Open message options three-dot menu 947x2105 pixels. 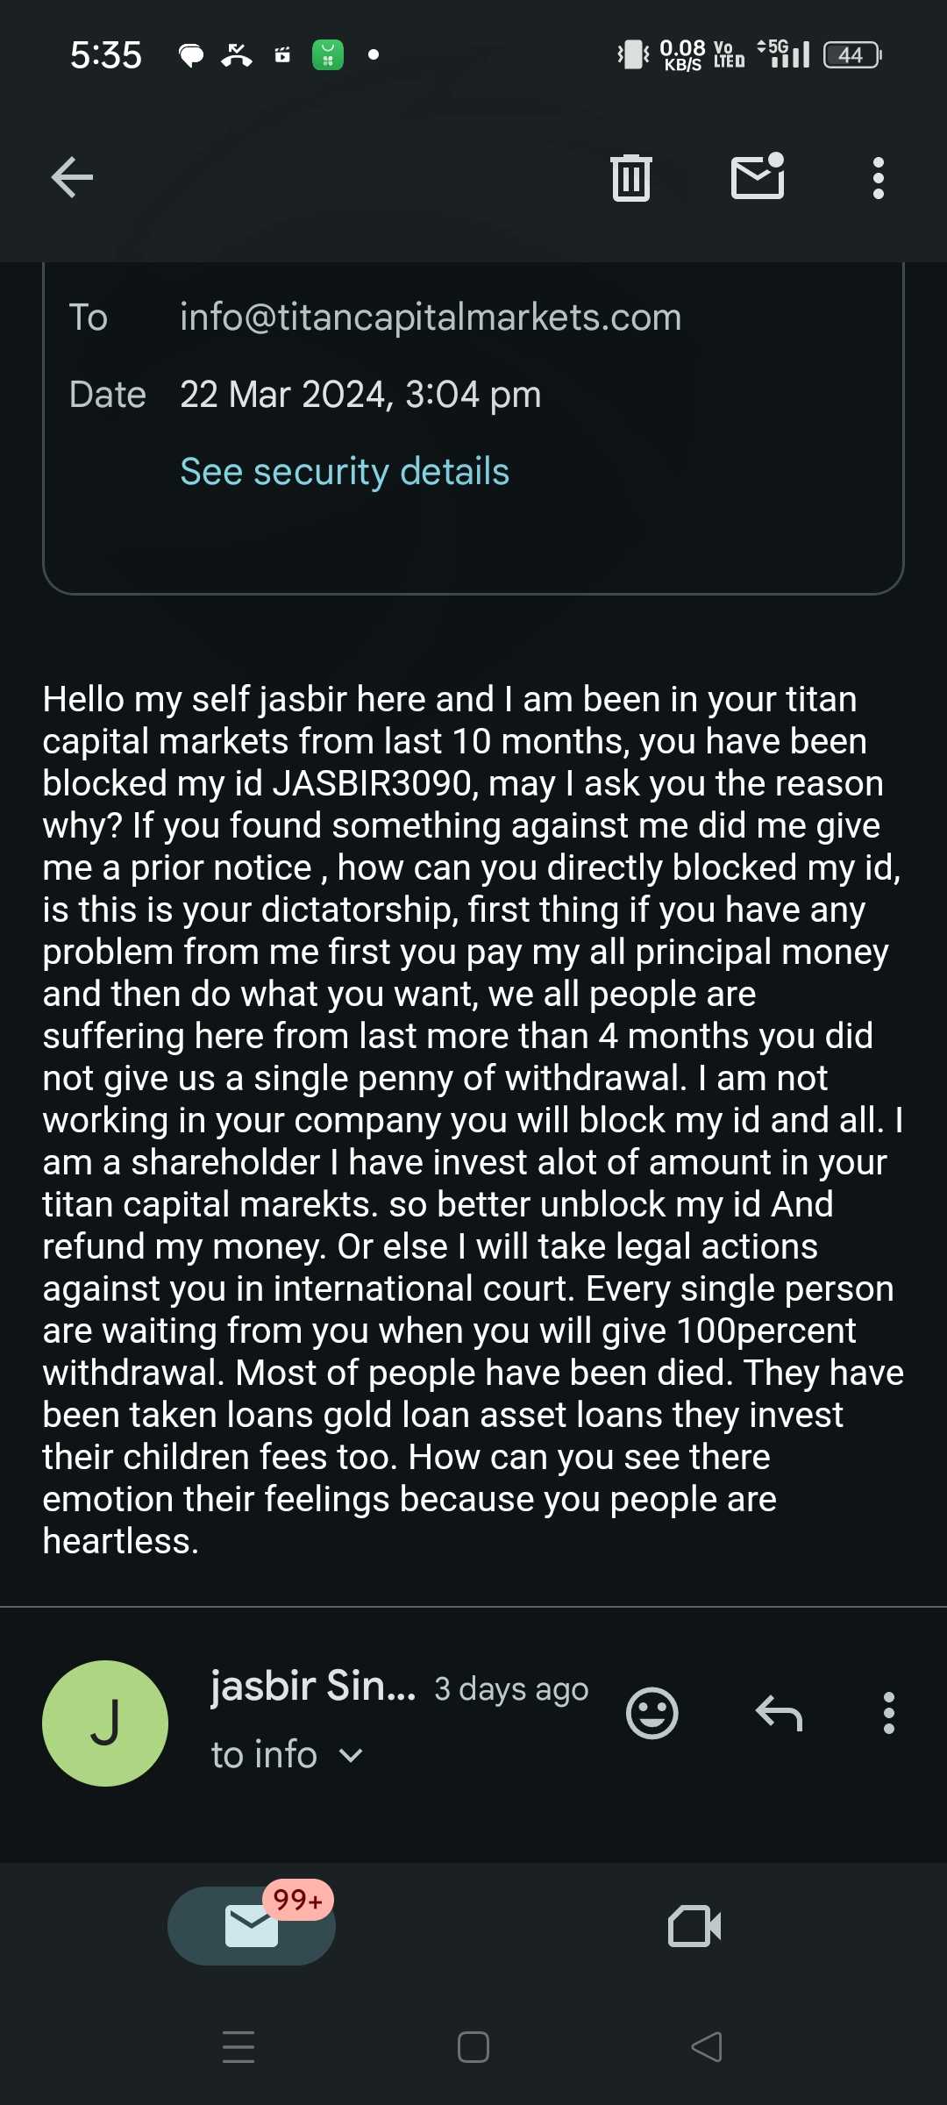click(x=888, y=1713)
